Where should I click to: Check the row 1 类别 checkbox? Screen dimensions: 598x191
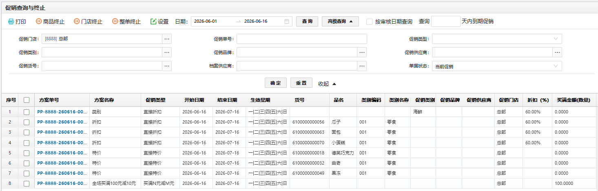[x=27, y=112]
